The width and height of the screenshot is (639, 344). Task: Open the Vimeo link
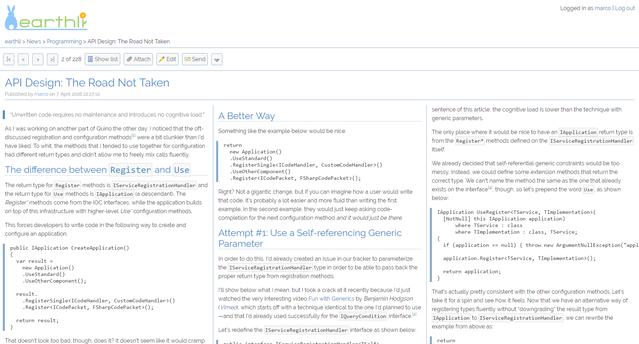pyautogui.click(x=229, y=307)
